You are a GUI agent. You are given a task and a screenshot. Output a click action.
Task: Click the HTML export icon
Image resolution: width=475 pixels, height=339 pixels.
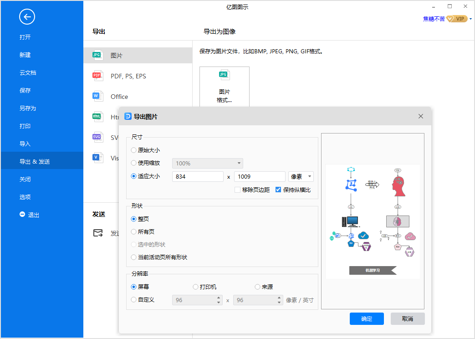(x=97, y=117)
